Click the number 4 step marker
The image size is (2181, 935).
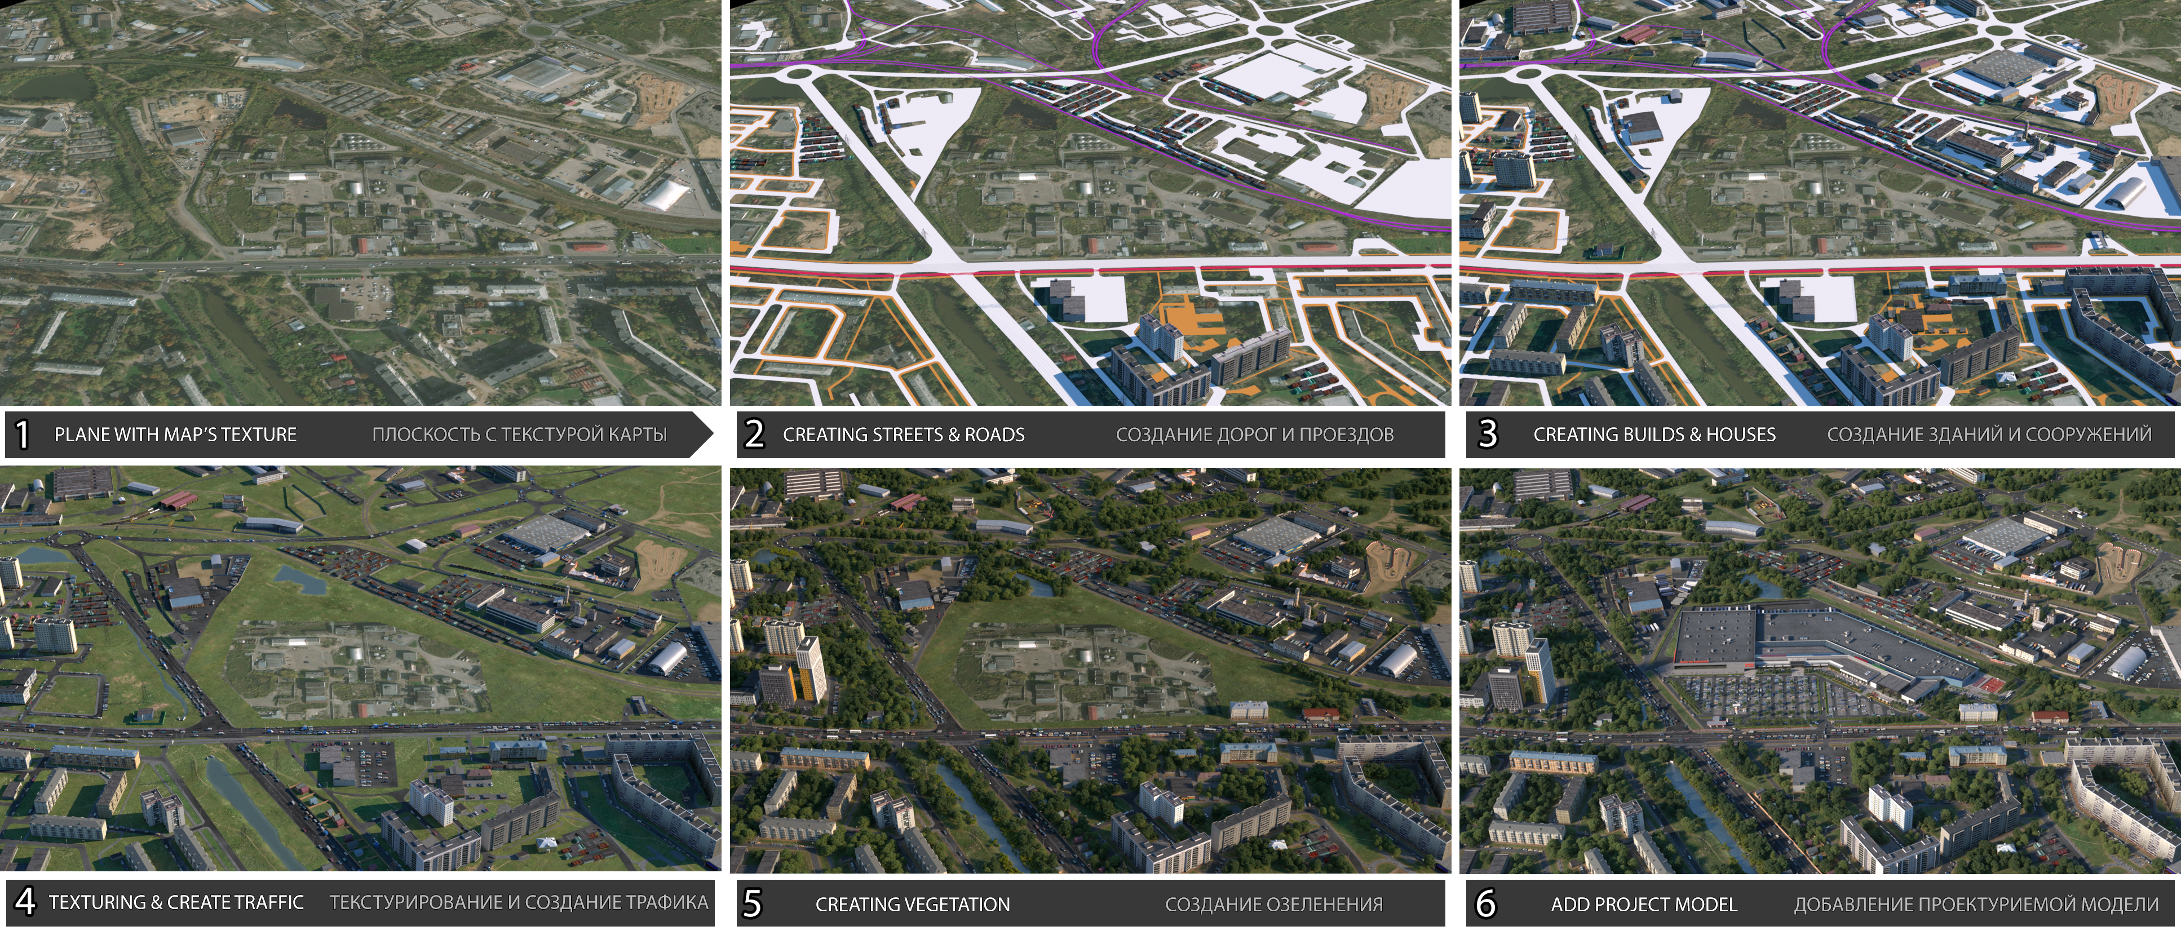click(25, 903)
